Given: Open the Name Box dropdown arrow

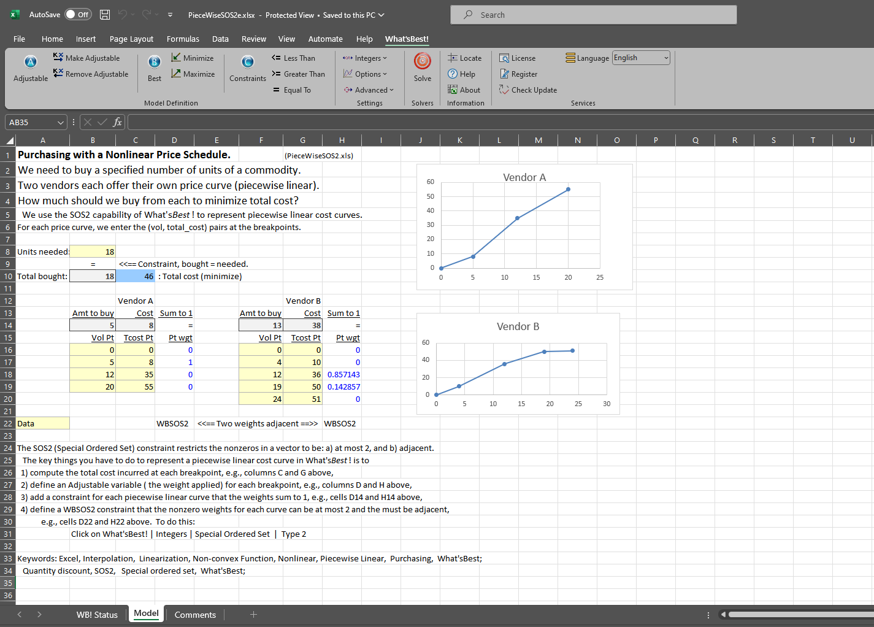Looking at the screenshot, I should coord(60,122).
